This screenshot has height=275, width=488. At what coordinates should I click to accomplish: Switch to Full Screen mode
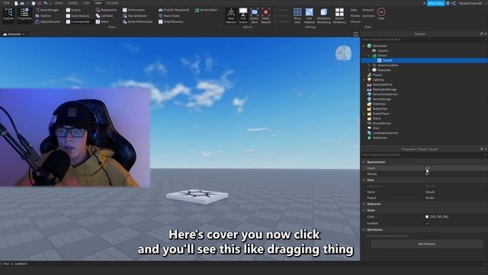click(x=243, y=15)
